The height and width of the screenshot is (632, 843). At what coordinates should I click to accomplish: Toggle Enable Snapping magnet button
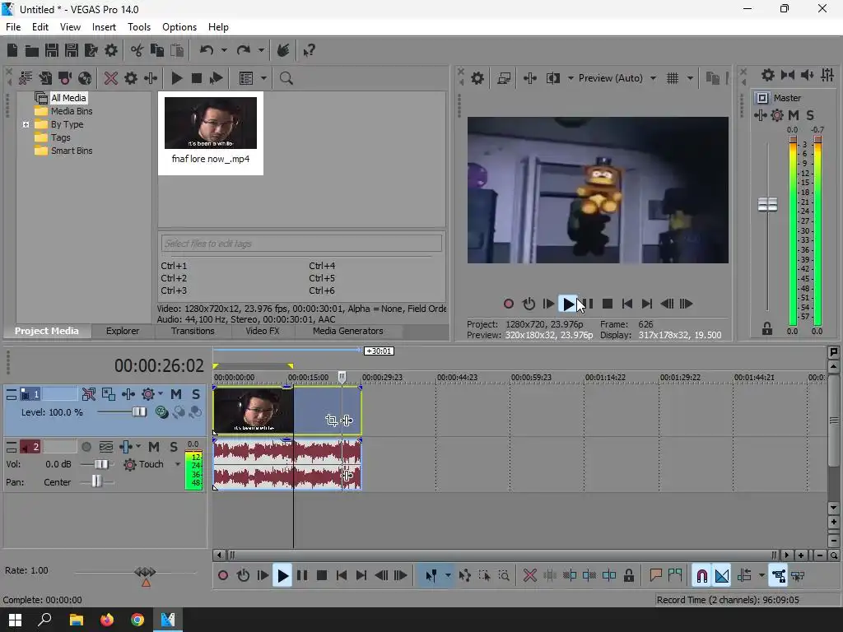701,575
